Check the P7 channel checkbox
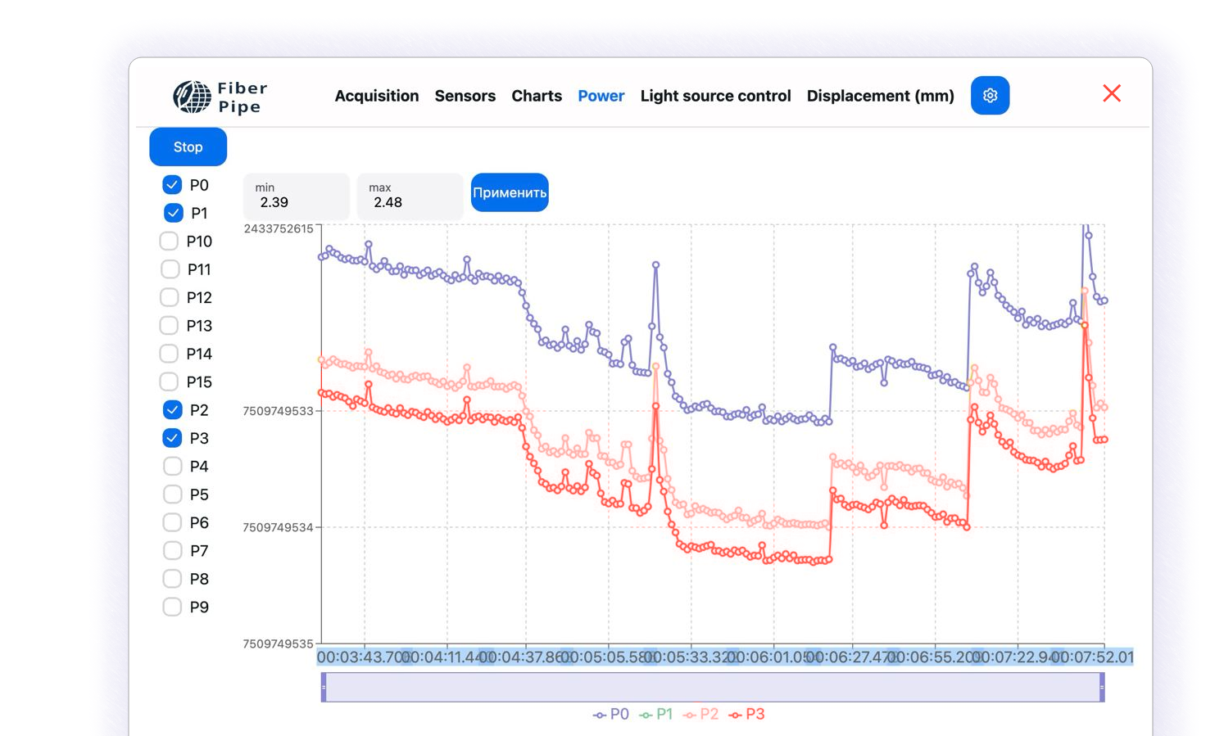 point(172,551)
